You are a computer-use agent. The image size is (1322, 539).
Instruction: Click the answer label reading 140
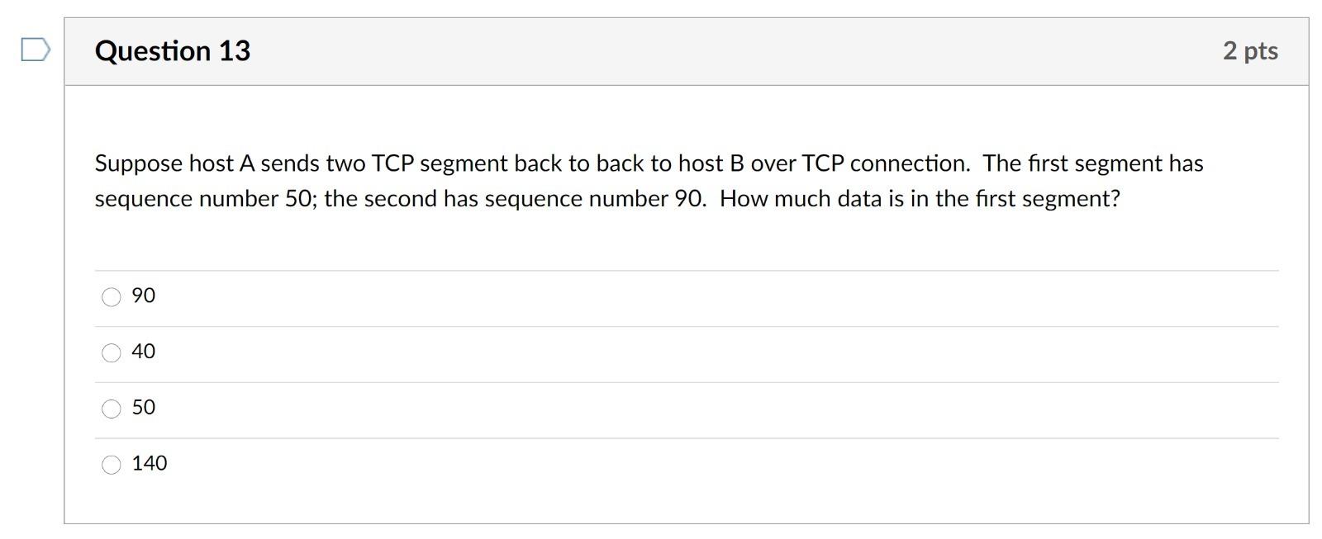150,463
